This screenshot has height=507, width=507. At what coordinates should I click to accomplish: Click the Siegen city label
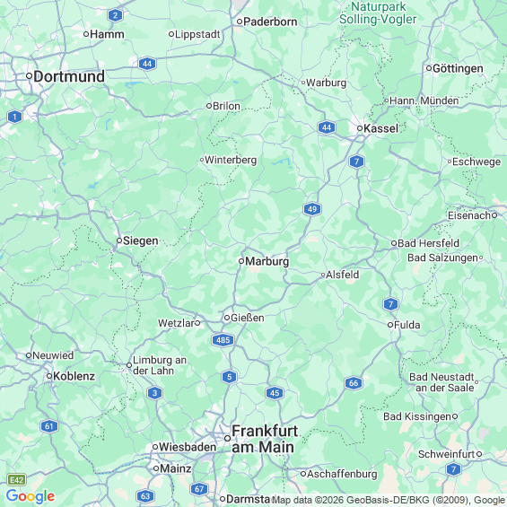click(x=141, y=240)
